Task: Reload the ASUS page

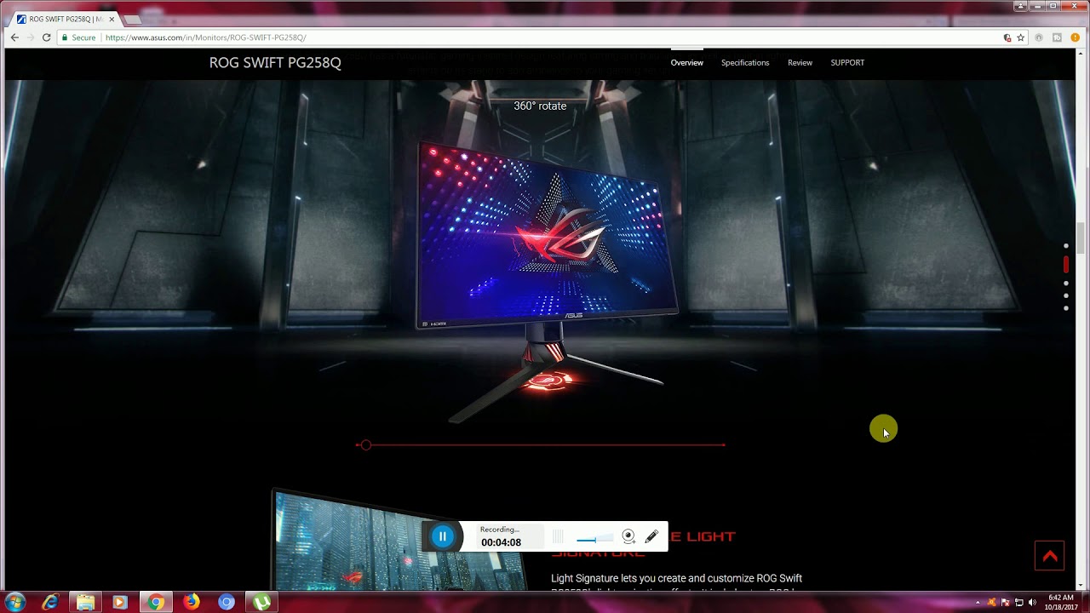Action: pyautogui.click(x=46, y=37)
